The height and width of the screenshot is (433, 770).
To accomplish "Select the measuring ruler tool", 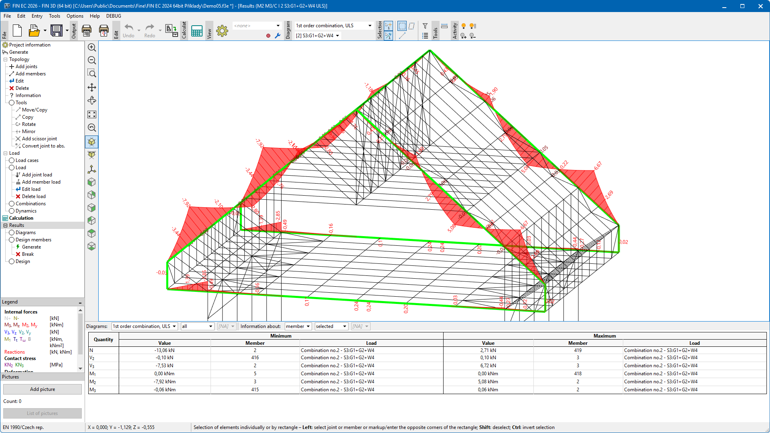I will pyautogui.click(x=444, y=26).
